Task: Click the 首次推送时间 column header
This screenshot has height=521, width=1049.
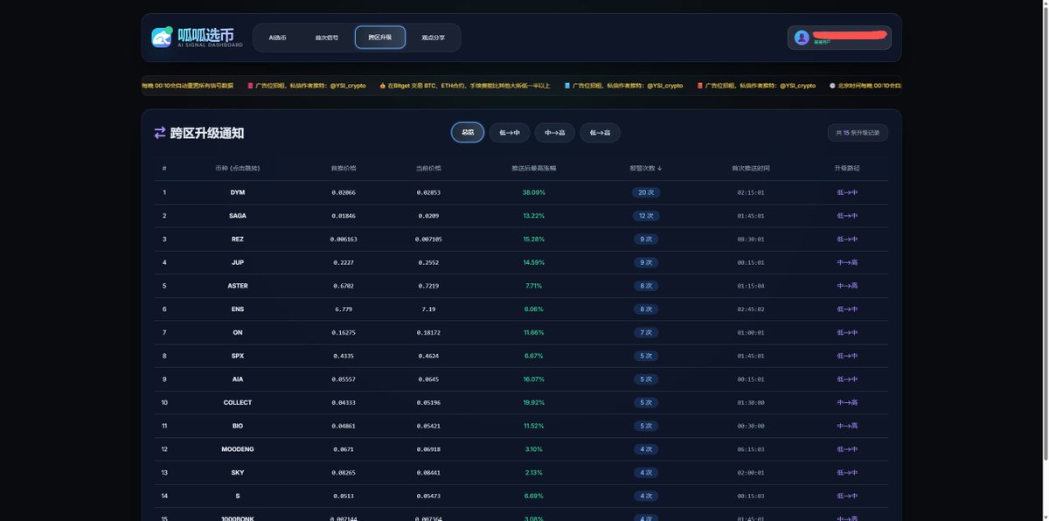Action: (x=751, y=168)
